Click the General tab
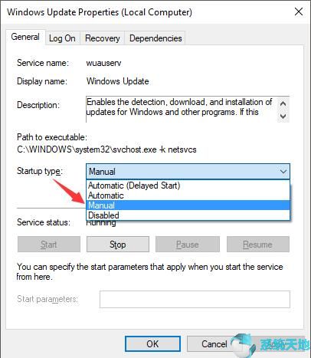The height and width of the screenshot is (358, 311). (x=25, y=38)
